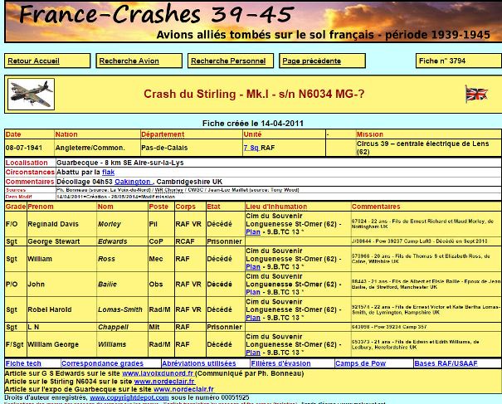Open Bases RAF/USAAF link
This screenshot has width=502, height=404.
coord(446,363)
